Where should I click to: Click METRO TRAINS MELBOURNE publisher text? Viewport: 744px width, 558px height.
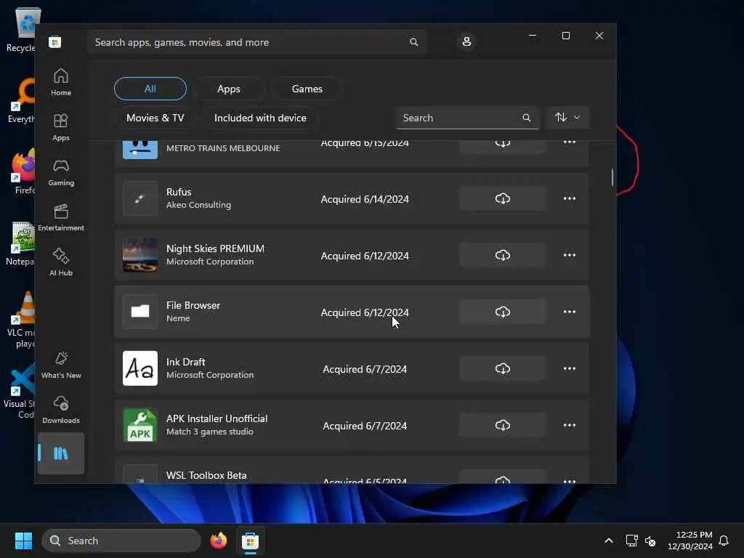click(x=223, y=148)
